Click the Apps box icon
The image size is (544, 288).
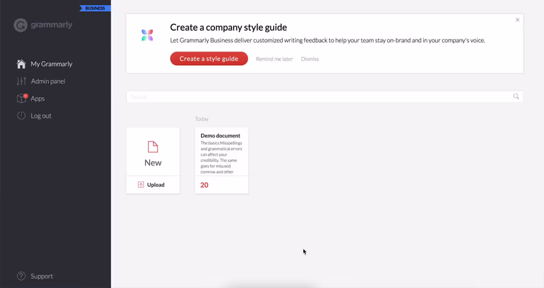pos(21,98)
